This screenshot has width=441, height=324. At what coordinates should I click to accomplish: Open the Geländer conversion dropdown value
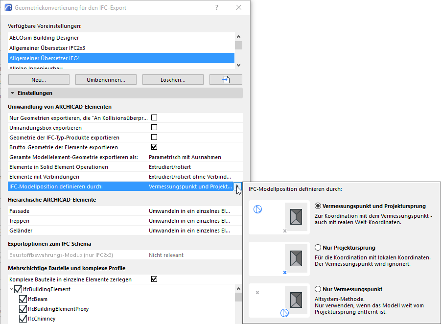click(189, 231)
